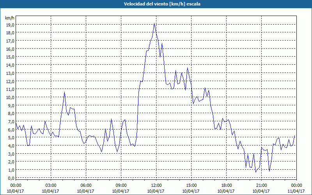
Task: Click the 10/04/17 date under 12:00
Action: click(x=156, y=191)
